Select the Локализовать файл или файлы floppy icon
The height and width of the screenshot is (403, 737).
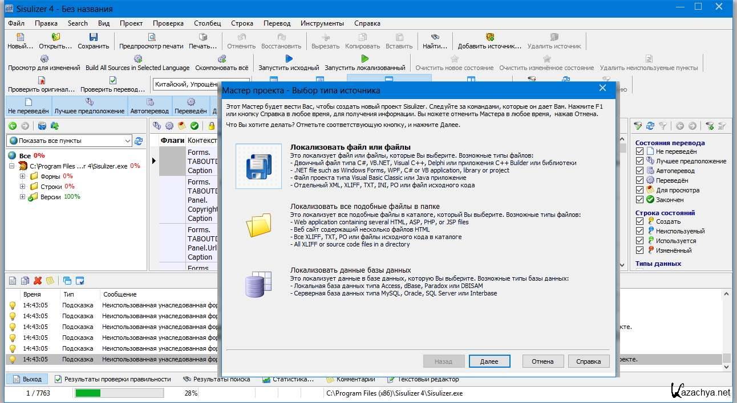(x=258, y=166)
